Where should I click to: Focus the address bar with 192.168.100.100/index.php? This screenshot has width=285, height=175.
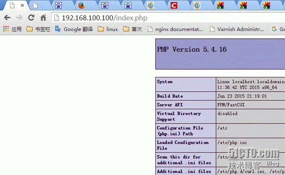(167, 18)
